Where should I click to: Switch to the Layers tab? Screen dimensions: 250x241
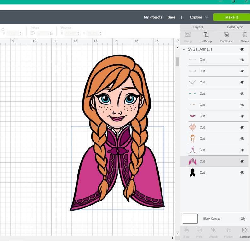[x=198, y=27]
